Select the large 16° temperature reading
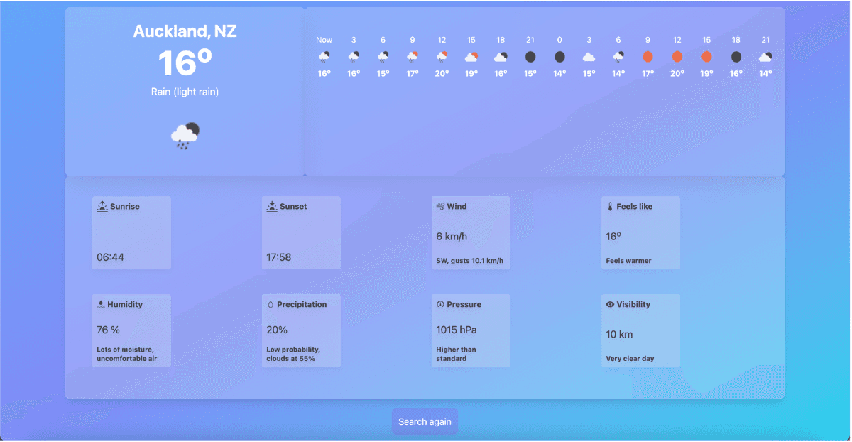Screen dimensions: 852x442 [x=185, y=63]
